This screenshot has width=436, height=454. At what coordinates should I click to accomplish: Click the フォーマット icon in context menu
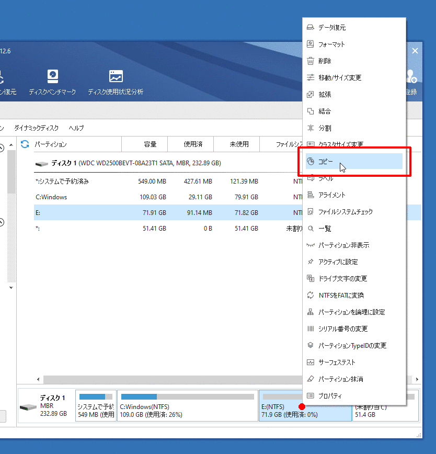click(x=311, y=44)
